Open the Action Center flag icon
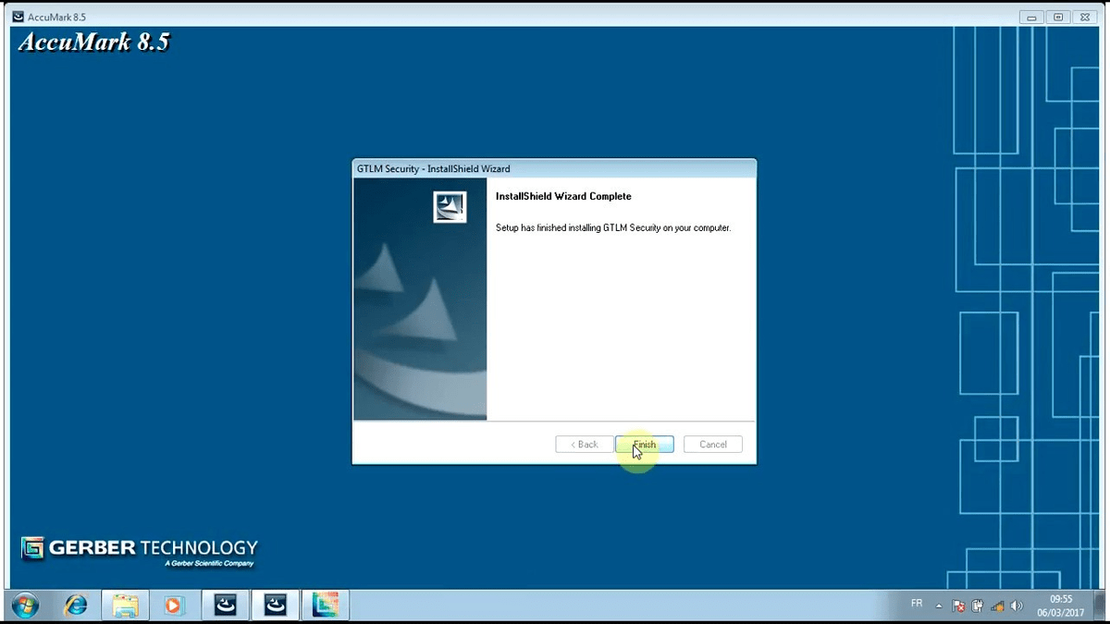The height and width of the screenshot is (624, 1110). click(x=959, y=606)
